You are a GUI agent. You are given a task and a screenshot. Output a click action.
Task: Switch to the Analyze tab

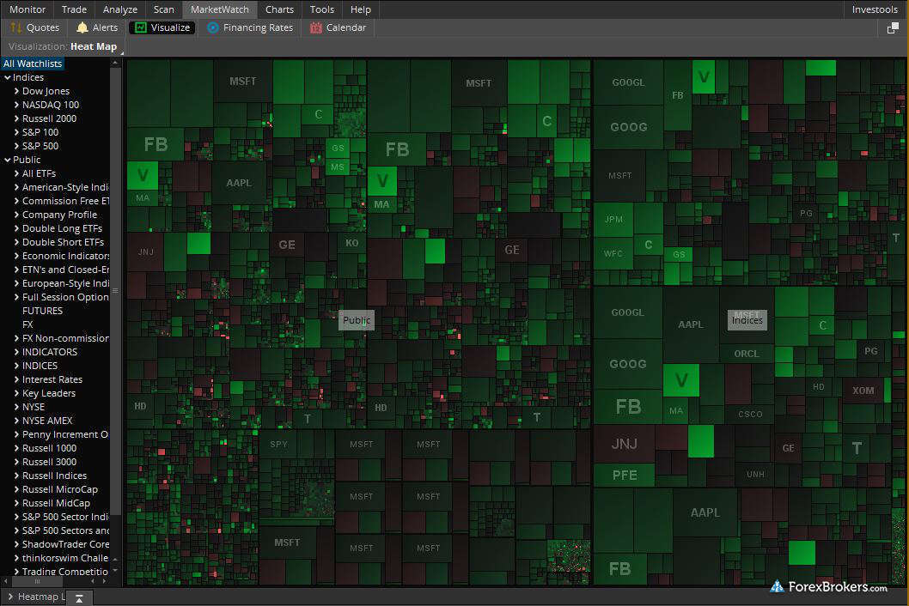120,9
